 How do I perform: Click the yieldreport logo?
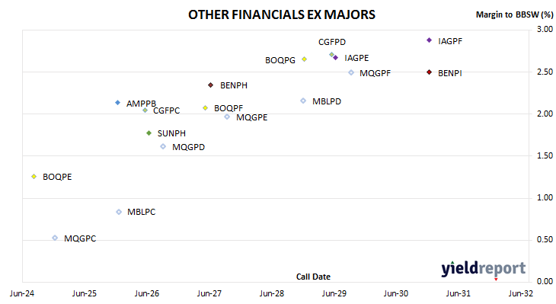pos(484,269)
